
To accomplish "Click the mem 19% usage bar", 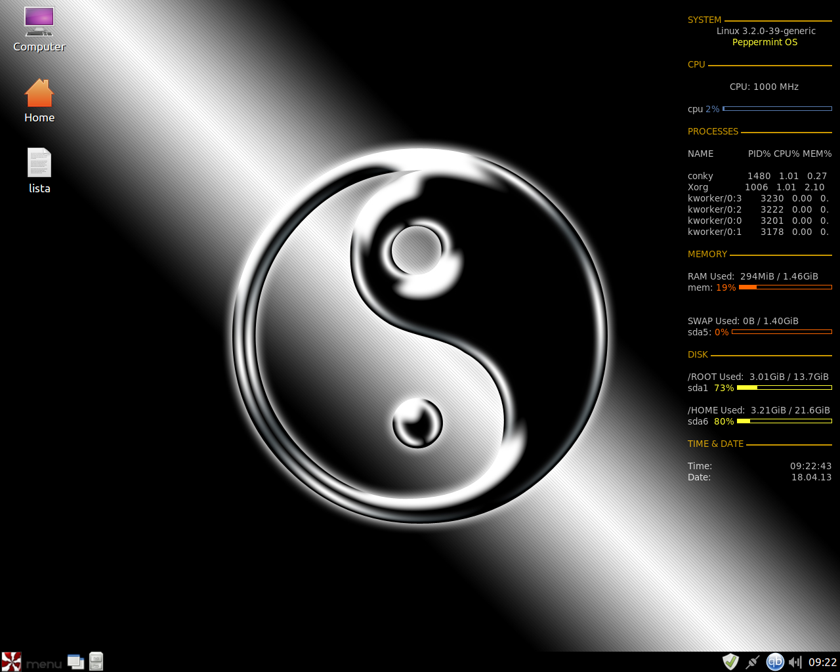I will (x=786, y=287).
